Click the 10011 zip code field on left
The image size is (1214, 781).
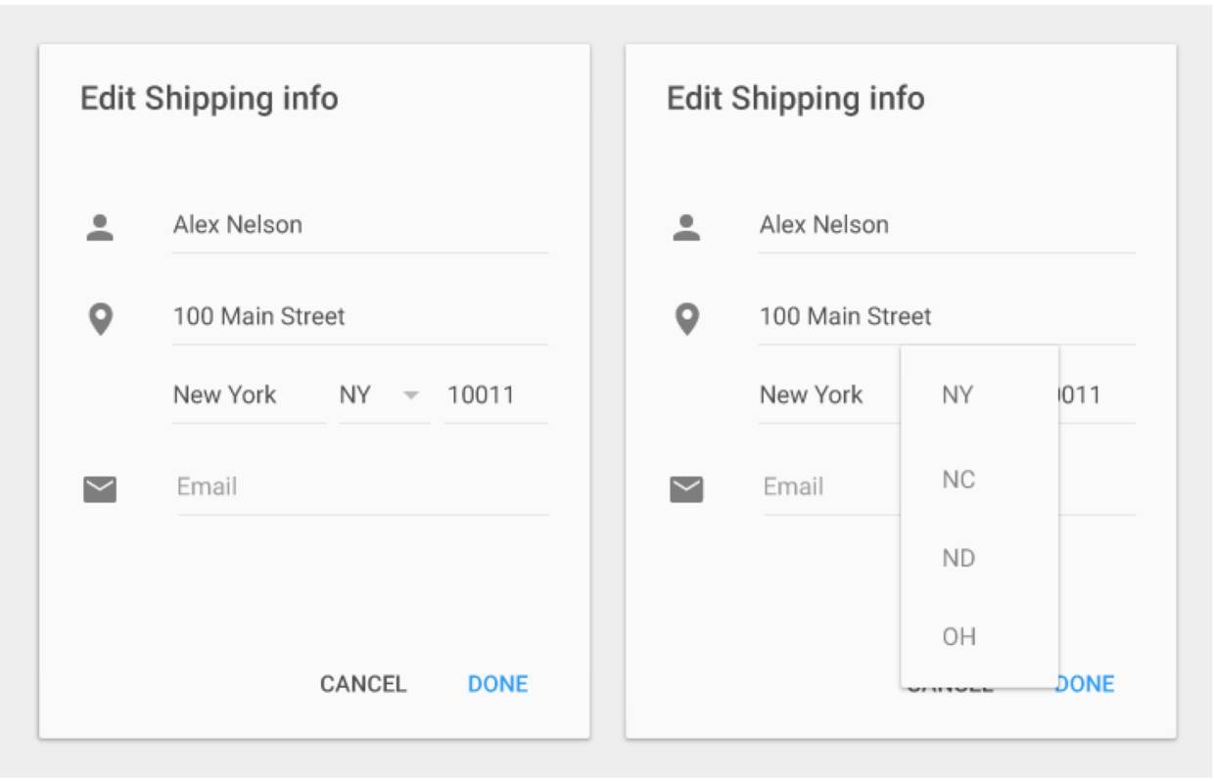pyautogui.click(x=494, y=395)
